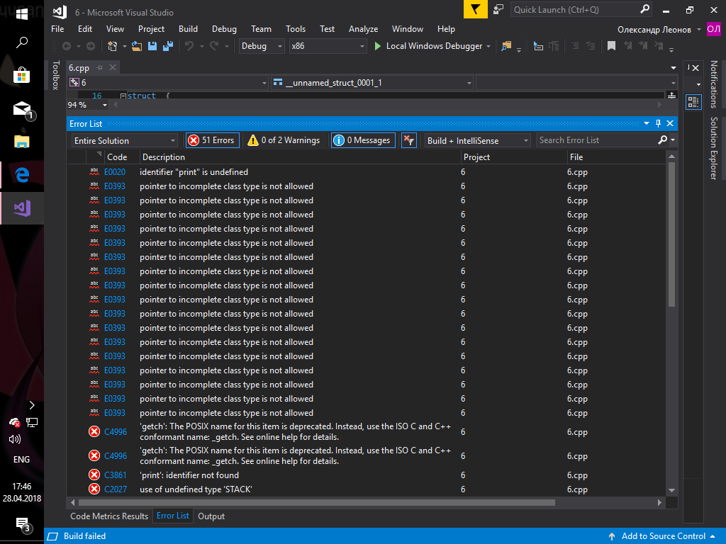Toggle the 0 Messages filter

click(x=362, y=140)
